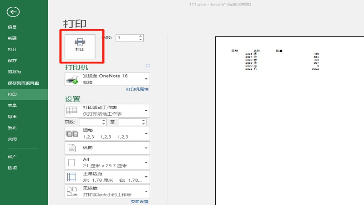Open the 打印机属性 link
This screenshot has height=205, width=364.
pyautogui.click(x=137, y=90)
